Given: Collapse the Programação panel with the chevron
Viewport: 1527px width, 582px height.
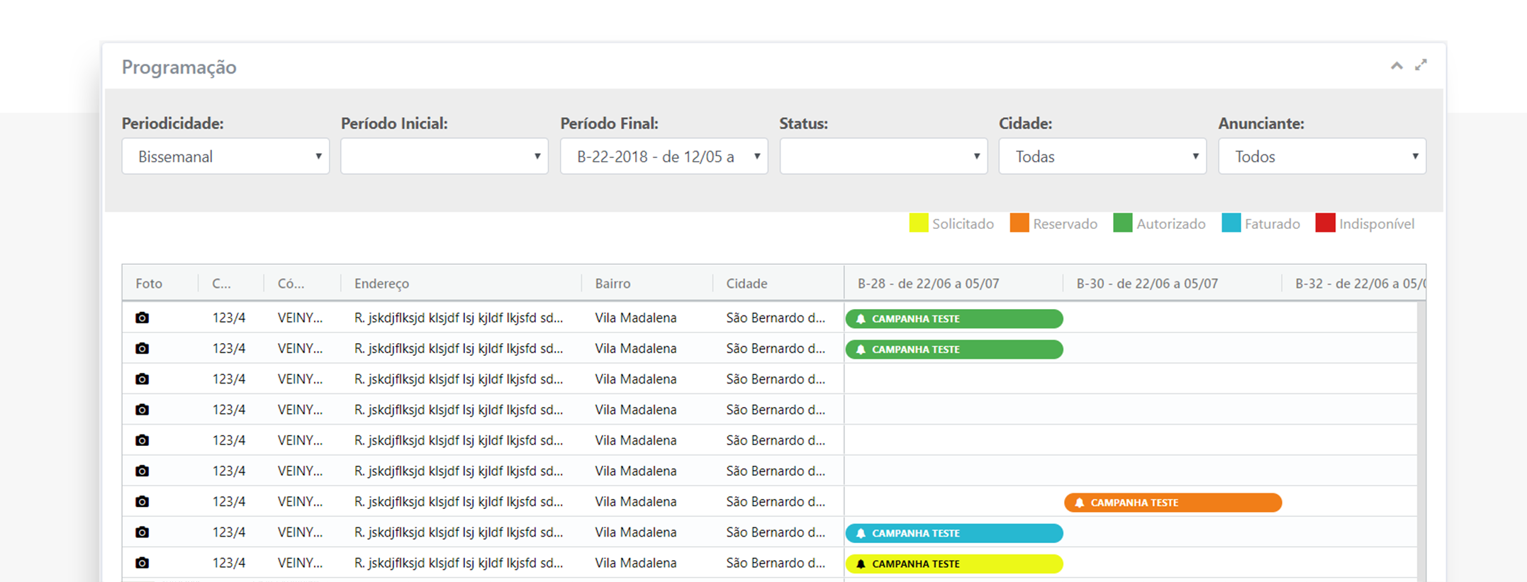Looking at the screenshot, I should (1396, 66).
